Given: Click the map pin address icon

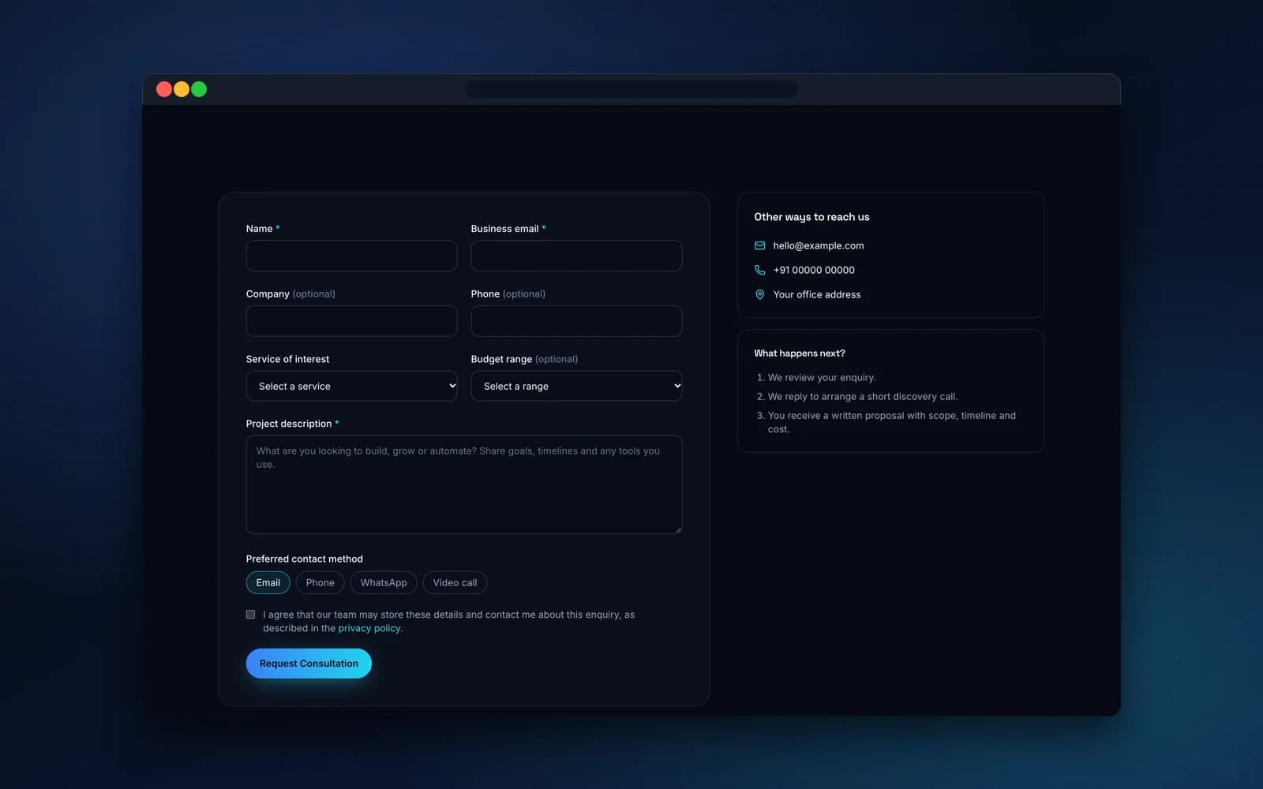Looking at the screenshot, I should [759, 294].
